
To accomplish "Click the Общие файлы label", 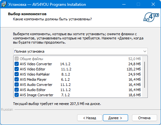I will point(32,59).
